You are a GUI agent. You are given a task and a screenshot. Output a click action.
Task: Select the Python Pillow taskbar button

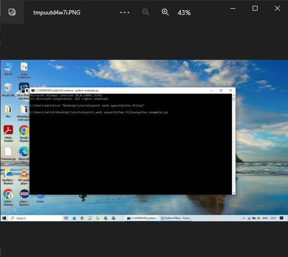176,218
